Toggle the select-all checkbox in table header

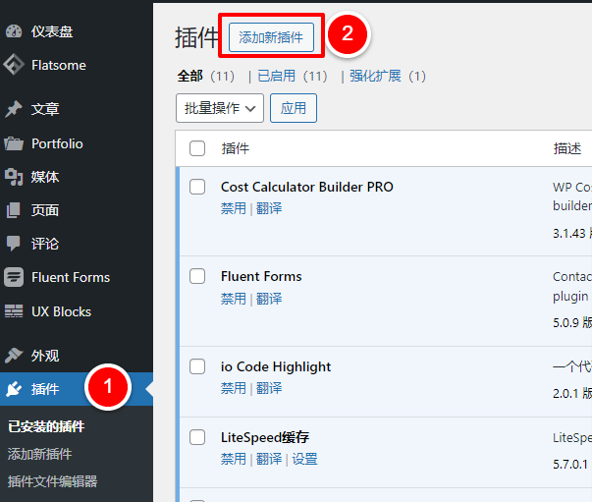(197, 148)
